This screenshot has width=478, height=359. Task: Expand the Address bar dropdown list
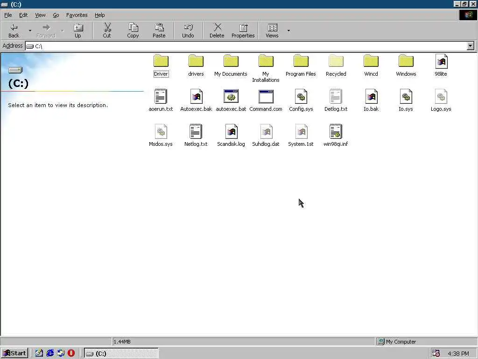click(x=471, y=46)
